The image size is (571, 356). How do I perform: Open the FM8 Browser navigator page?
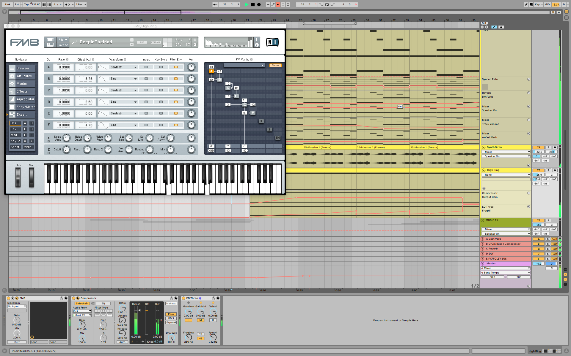pos(22,68)
